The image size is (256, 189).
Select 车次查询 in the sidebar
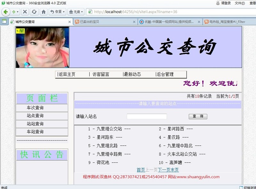tap(35, 108)
